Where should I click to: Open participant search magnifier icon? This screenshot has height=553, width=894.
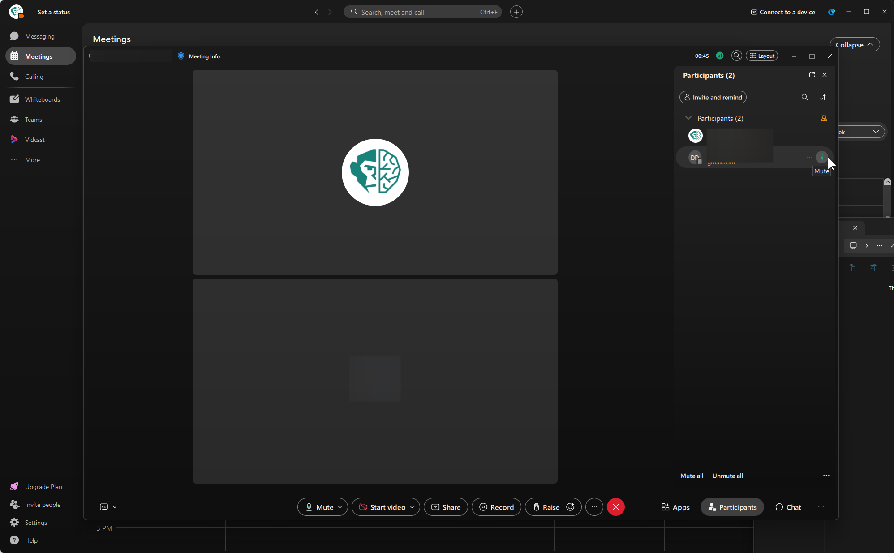point(805,97)
